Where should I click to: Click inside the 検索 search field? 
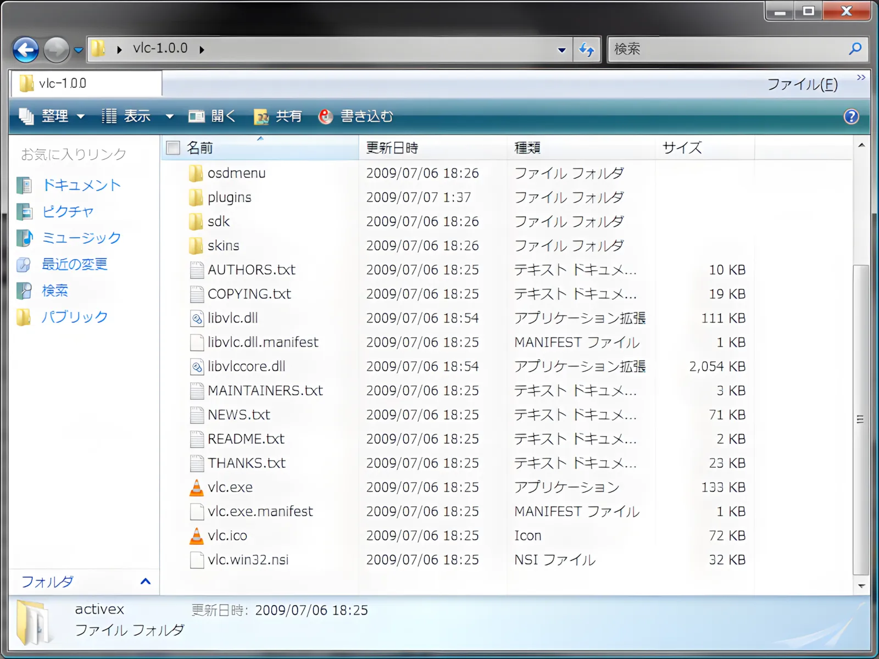point(714,49)
